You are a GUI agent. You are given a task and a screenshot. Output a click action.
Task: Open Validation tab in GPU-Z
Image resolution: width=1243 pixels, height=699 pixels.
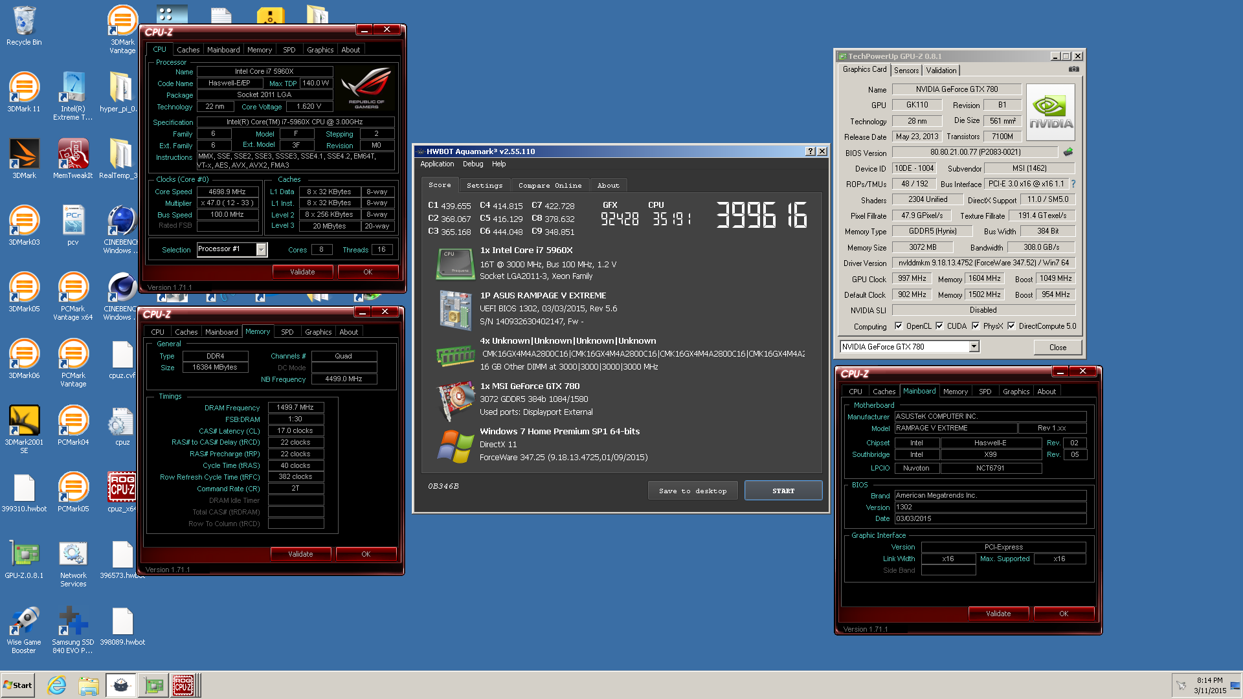coord(941,71)
